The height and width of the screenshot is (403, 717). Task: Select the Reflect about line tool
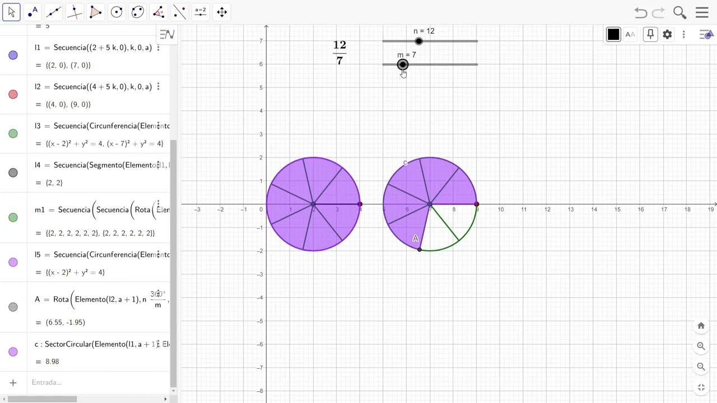(x=179, y=12)
